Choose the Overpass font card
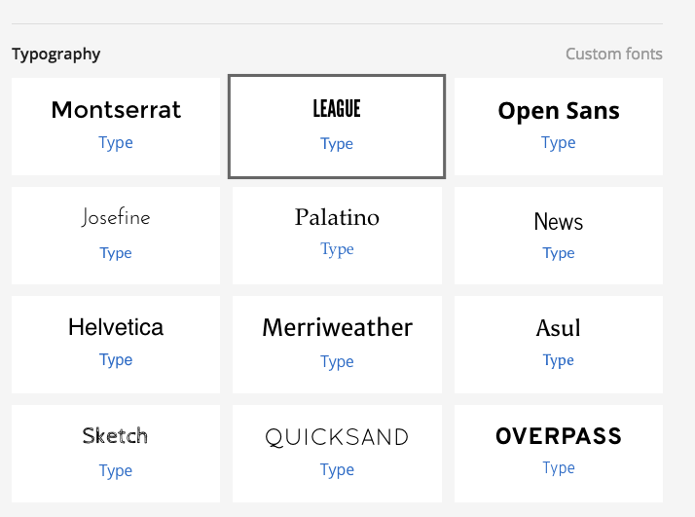Viewport: 695px width, 517px height. pos(559,454)
